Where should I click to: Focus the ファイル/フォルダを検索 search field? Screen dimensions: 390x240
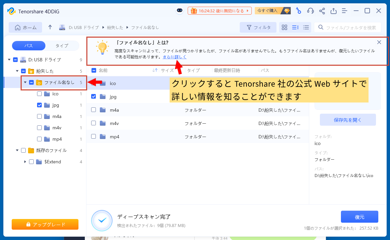[348, 27]
